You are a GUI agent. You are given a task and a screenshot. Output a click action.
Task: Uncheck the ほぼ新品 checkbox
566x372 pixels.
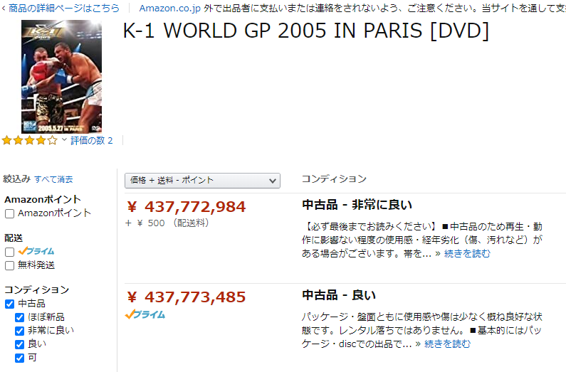20,317
